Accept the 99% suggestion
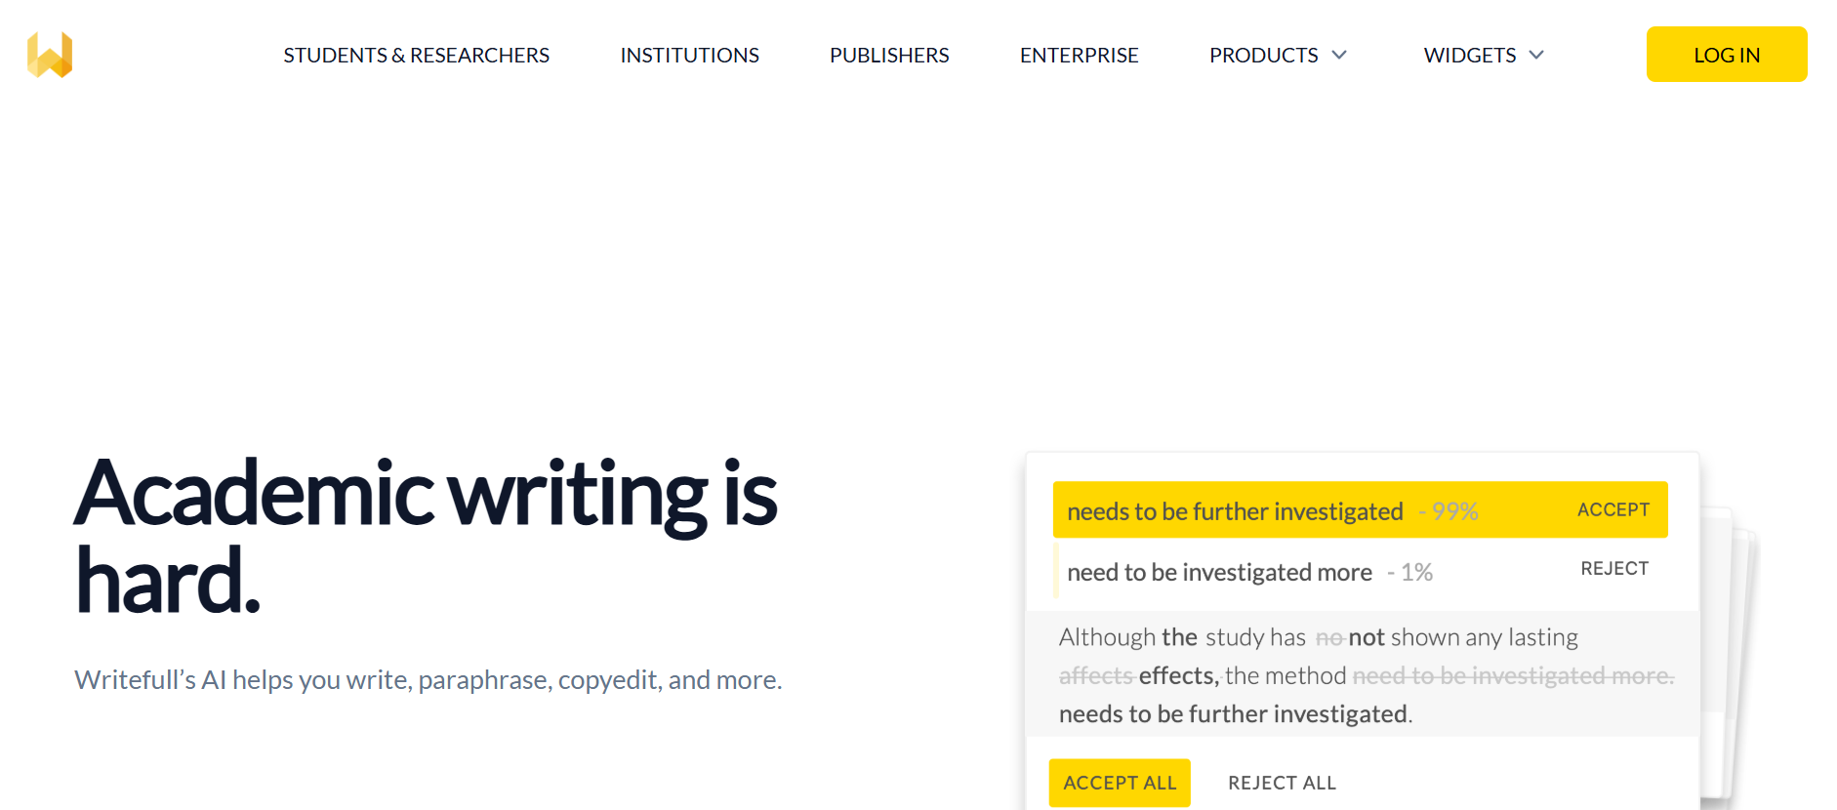This screenshot has width=1837, height=810. [x=1613, y=509]
